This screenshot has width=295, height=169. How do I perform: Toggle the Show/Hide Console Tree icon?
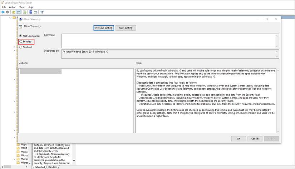[x=19, y=12]
